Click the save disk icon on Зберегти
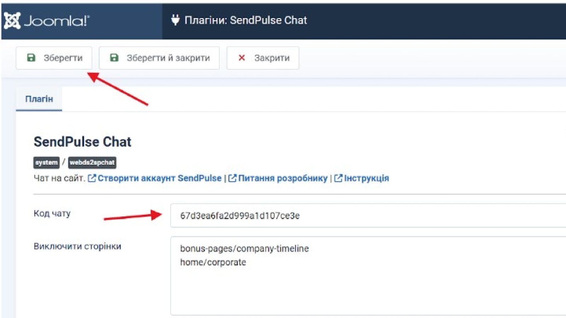This screenshot has width=566, height=318. point(32,58)
